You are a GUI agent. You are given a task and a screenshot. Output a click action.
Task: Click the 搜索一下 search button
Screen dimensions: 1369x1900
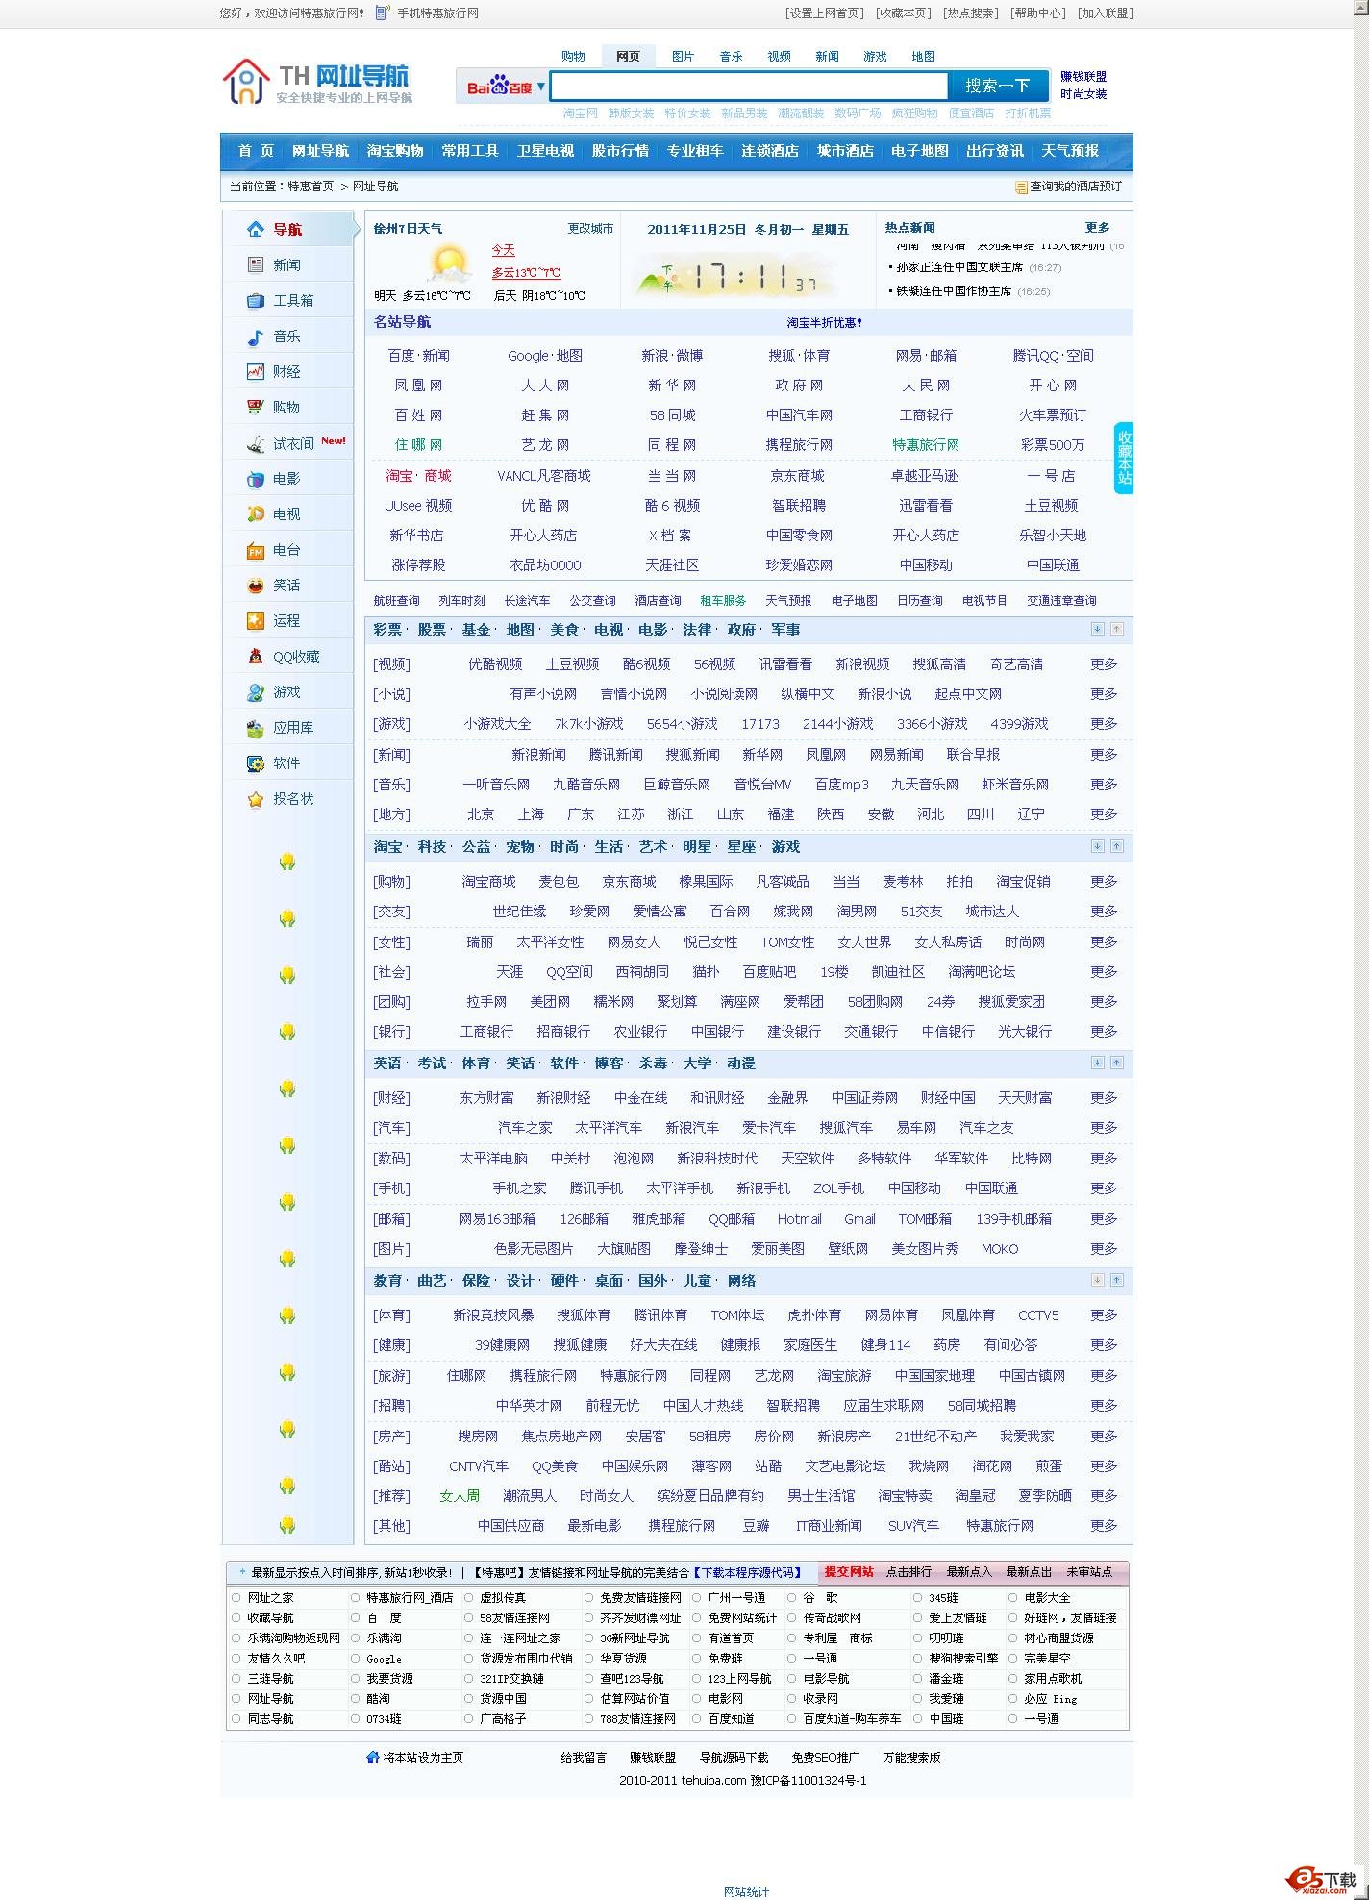tap(998, 87)
